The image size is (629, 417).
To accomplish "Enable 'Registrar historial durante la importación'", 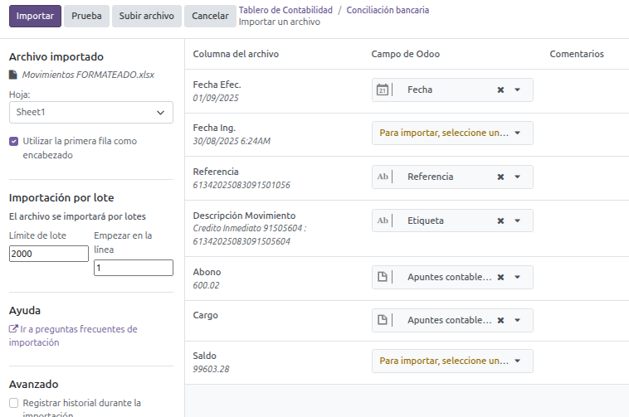I will 14,403.
